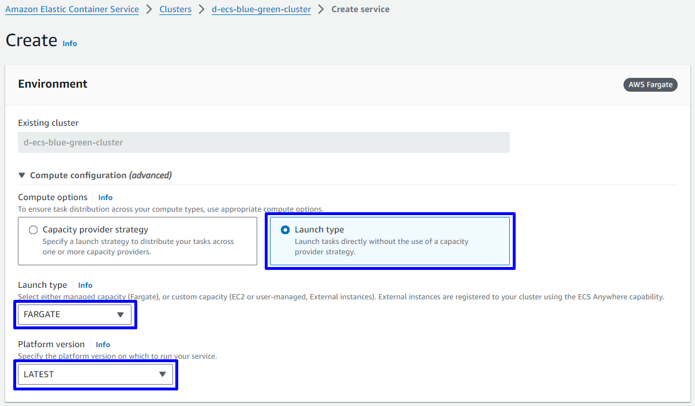This screenshot has height=406, width=695.
Task: Click the Existing cluster text field
Action: 264,142
